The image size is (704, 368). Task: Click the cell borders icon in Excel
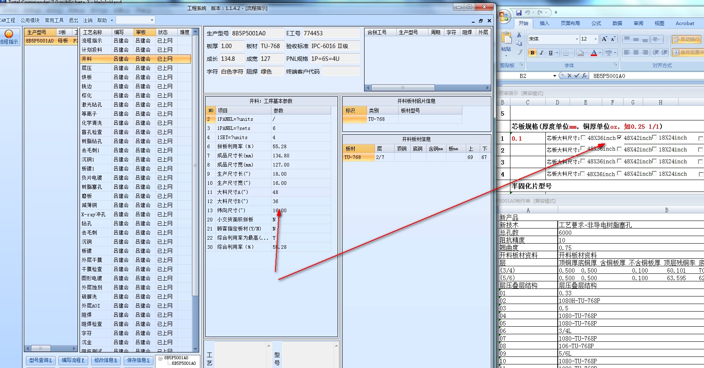566,53
